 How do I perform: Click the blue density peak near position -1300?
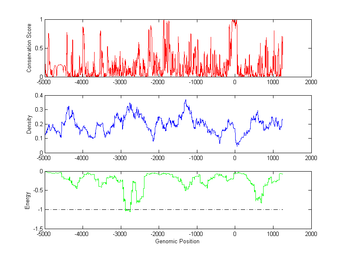(185, 100)
